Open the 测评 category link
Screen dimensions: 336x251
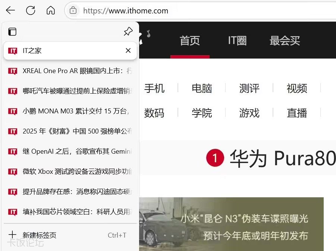tap(249, 88)
